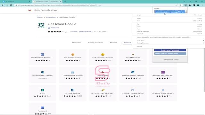Open a new tab with plus button
Screen dimensions: 205x115
[65, 2]
